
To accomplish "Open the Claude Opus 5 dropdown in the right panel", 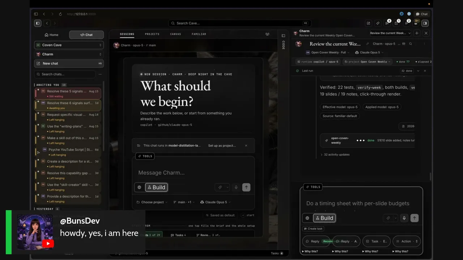I will pos(369,52).
